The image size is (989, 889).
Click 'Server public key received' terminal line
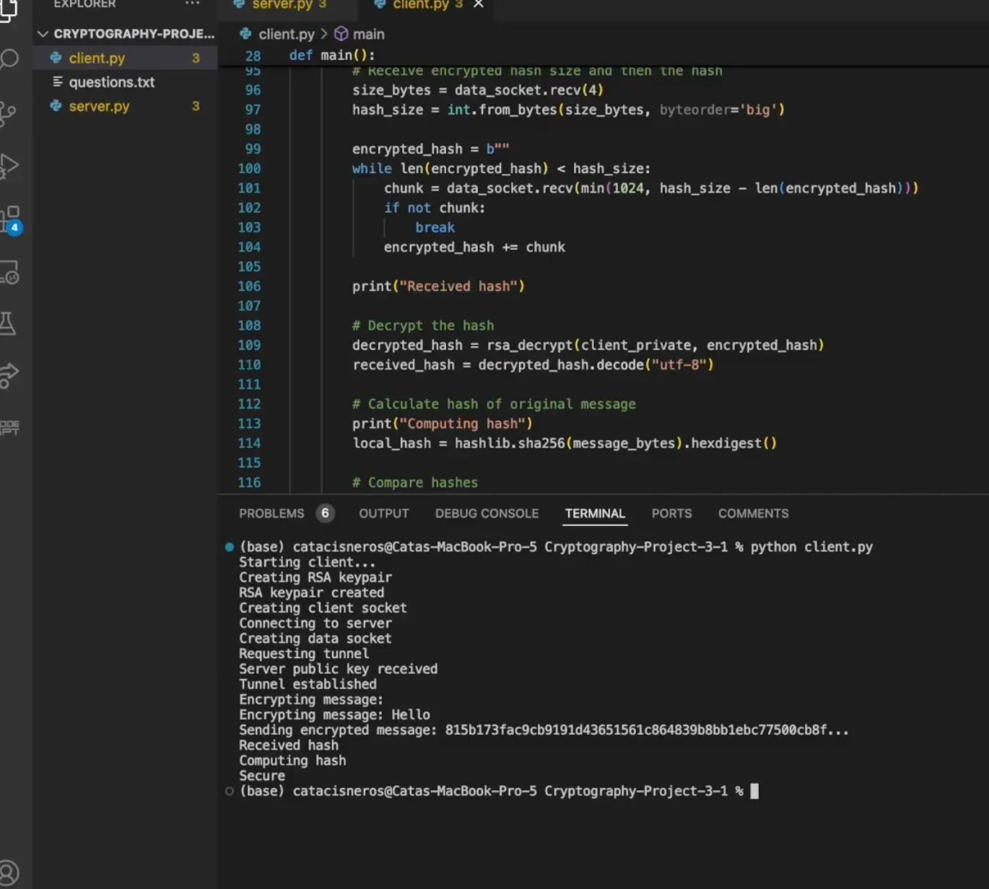tap(338, 669)
